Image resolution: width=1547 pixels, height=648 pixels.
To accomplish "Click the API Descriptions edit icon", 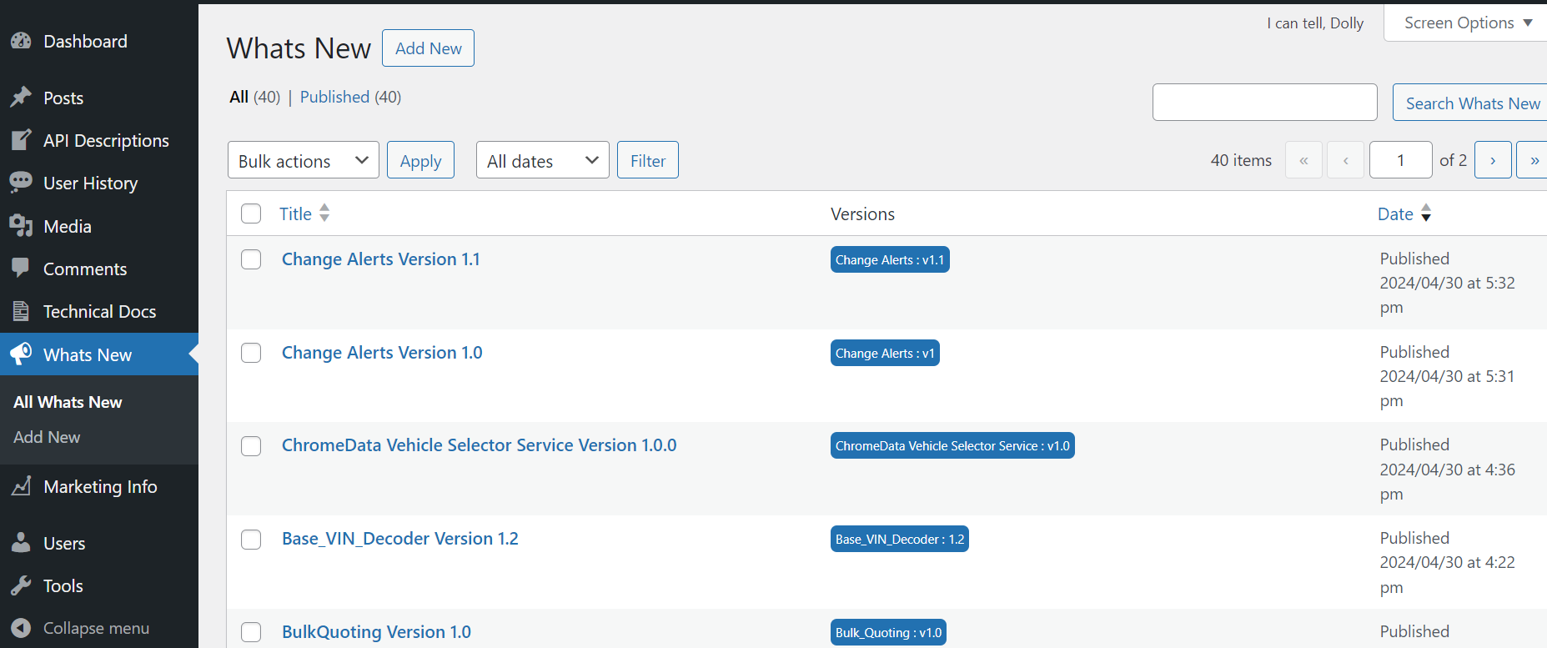I will pos(21,140).
